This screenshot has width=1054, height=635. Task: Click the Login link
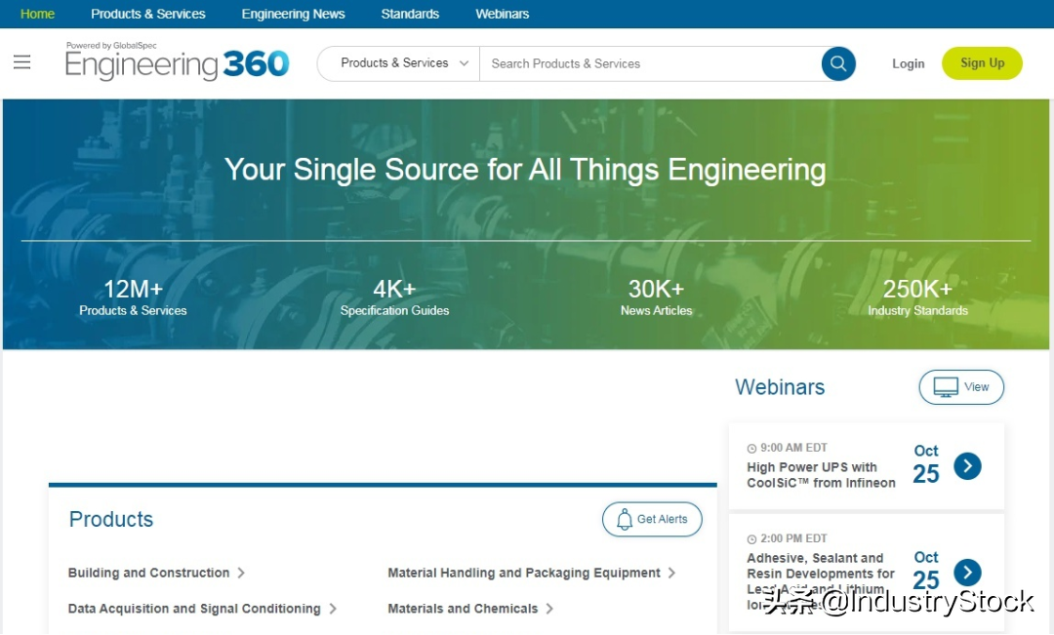tap(909, 63)
